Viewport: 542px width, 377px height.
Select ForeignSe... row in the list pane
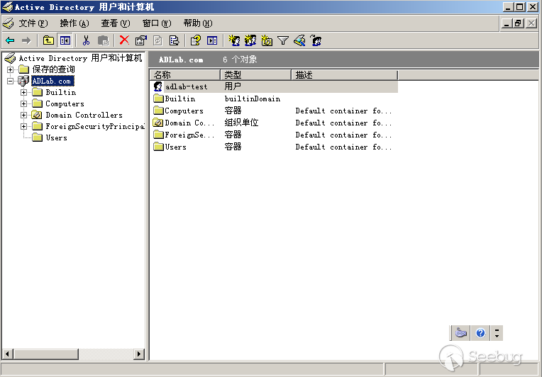tap(274, 135)
